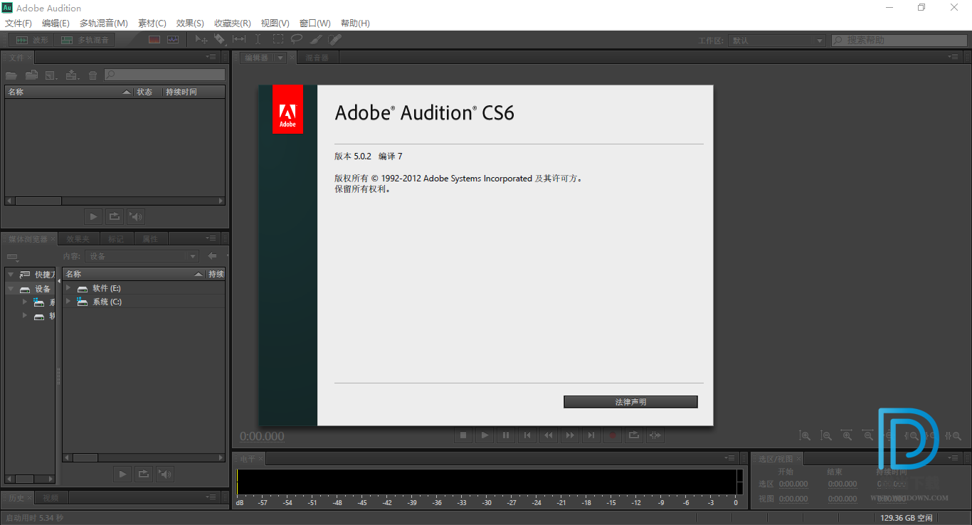972x525 pixels.
Task: Play preview in the media browser panel
Action: pos(122,474)
